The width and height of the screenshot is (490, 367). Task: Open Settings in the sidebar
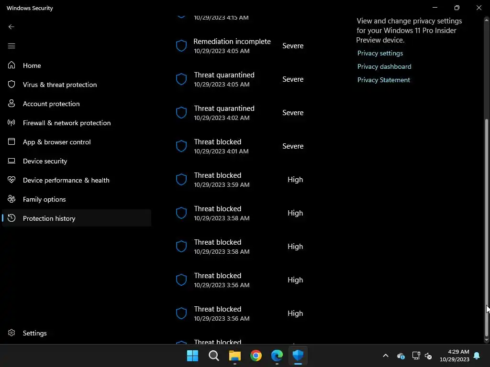[x=77, y=333]
